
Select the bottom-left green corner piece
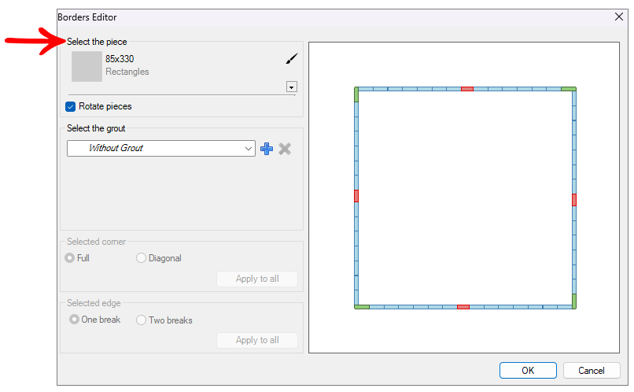[362, 306]
